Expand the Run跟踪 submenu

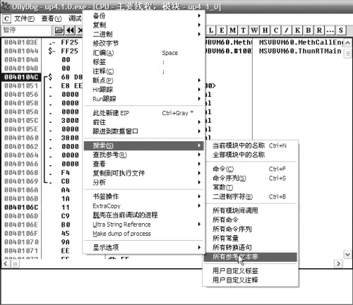point(143,99)
